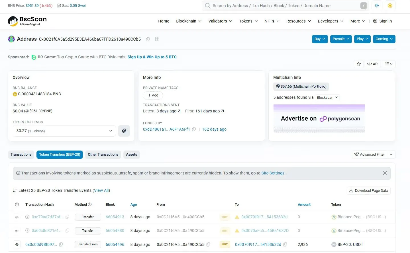
Task: Click the search address input field
Action: (285, 6)
